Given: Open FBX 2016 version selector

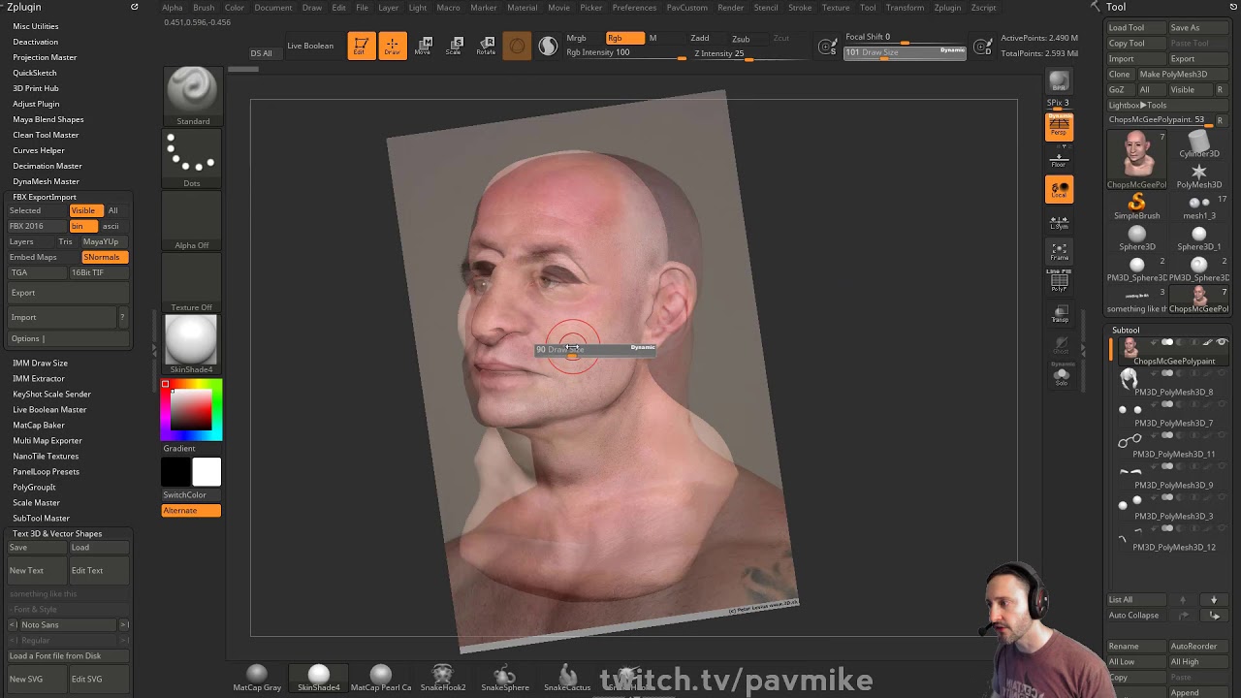Looking at the screenshot, I should [x=37, y=226].
